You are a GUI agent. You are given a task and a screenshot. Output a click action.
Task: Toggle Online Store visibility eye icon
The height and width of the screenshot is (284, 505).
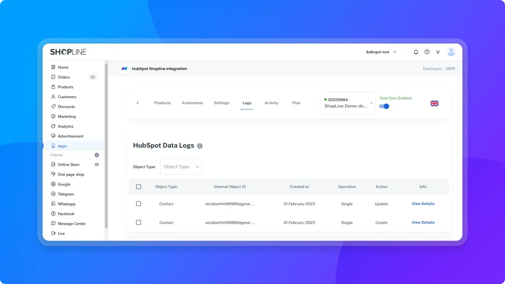[97, 164]
